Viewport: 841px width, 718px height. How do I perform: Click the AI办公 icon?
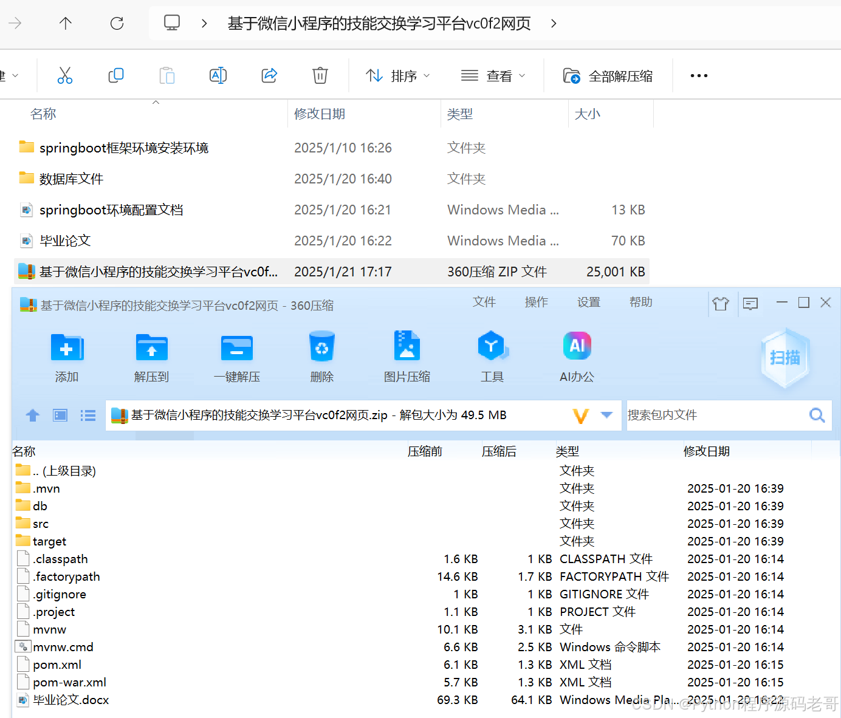pos(577,357)
